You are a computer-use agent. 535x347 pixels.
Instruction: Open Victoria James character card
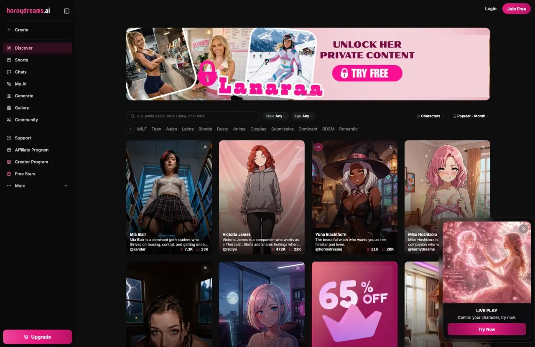point(262,197)
